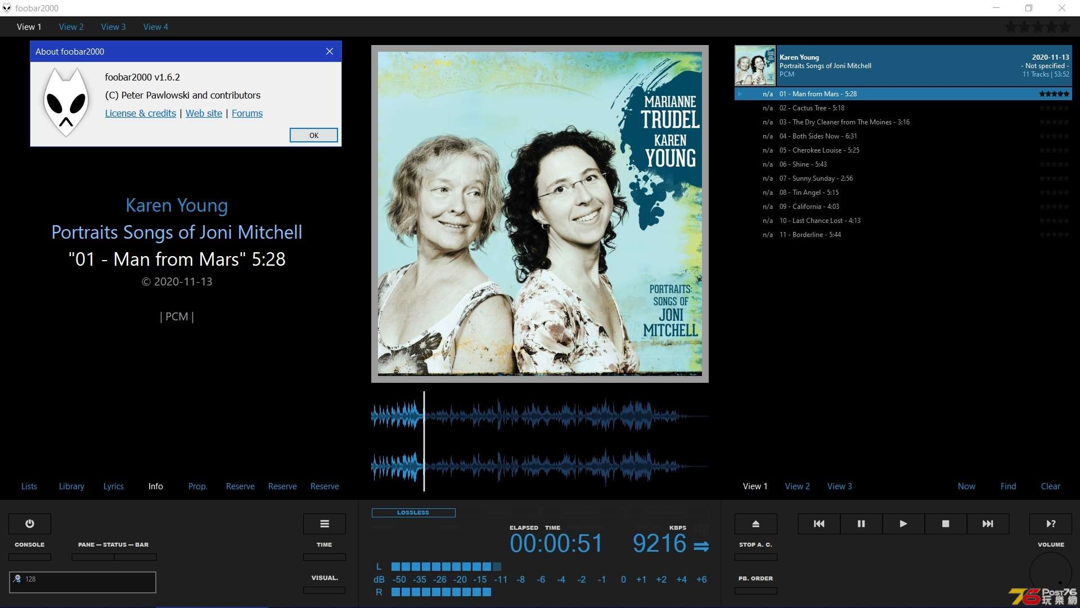Viewport: 1080px width, 608px height.
Task: Toggle the VISUAL. switch bar
Action: coord(325,591)
